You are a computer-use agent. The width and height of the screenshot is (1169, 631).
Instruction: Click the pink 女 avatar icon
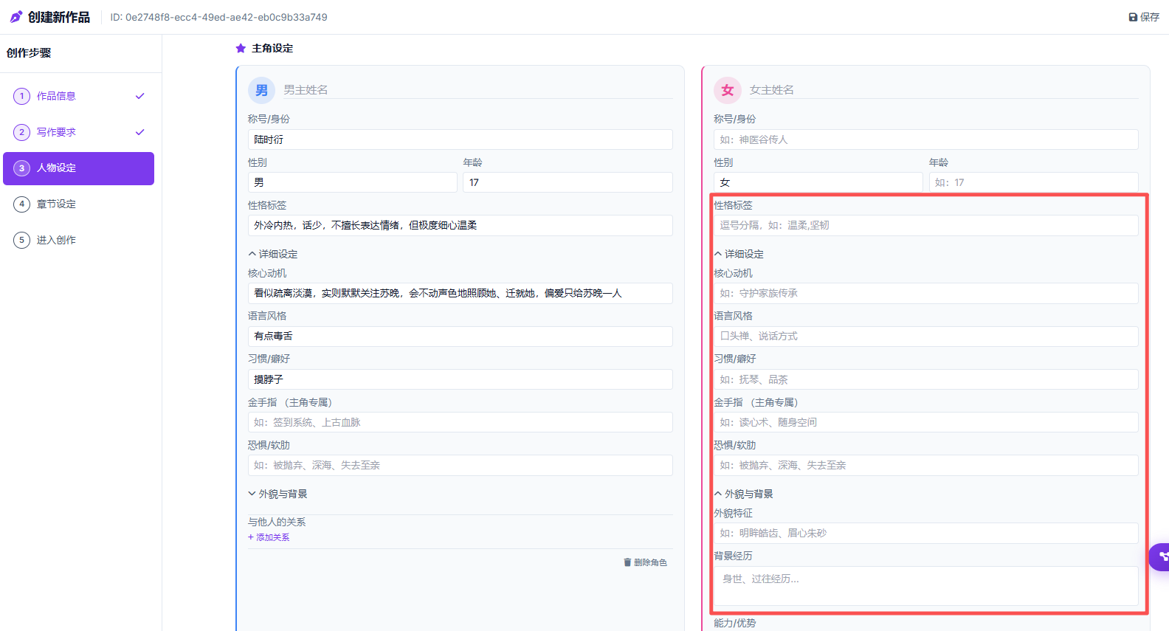727,90
